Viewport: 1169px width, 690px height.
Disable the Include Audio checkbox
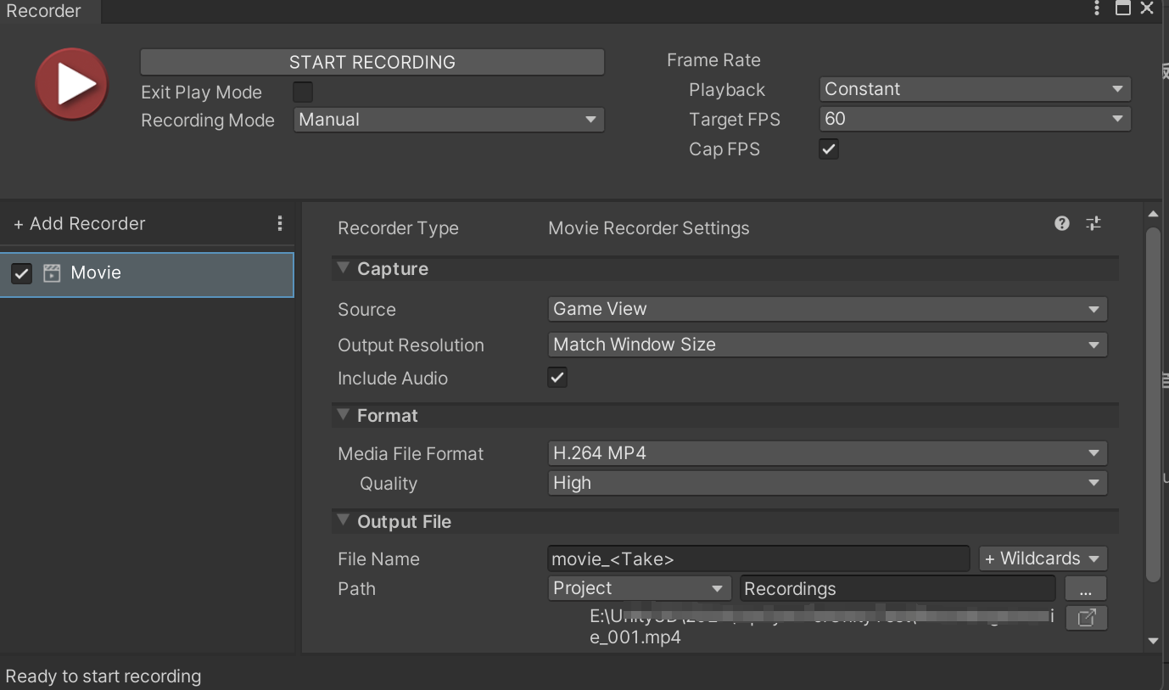coord(557,378)
